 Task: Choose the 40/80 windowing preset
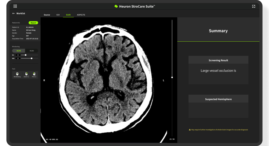coord(31,51)
